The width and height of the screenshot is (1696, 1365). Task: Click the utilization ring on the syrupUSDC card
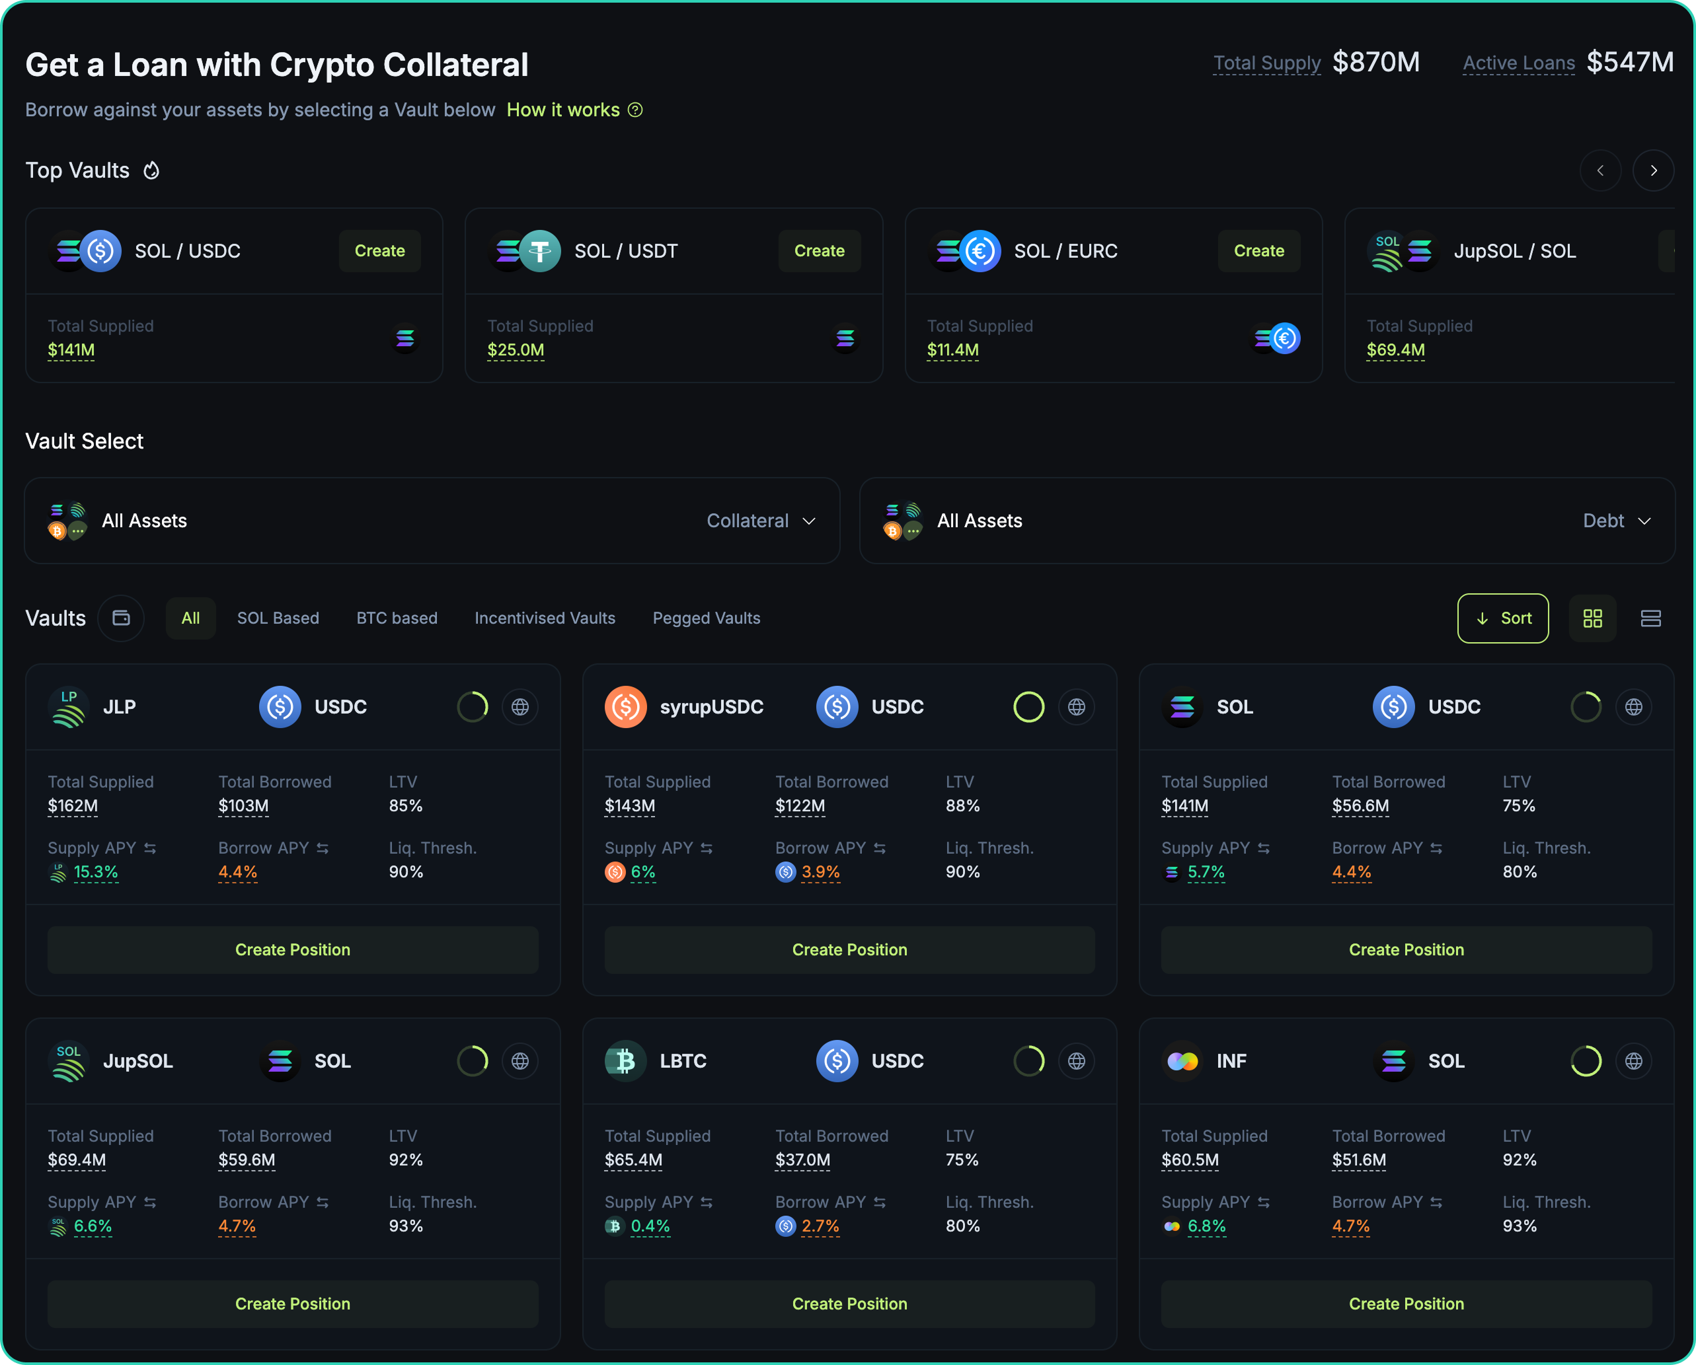click(x=1028, y=707)
